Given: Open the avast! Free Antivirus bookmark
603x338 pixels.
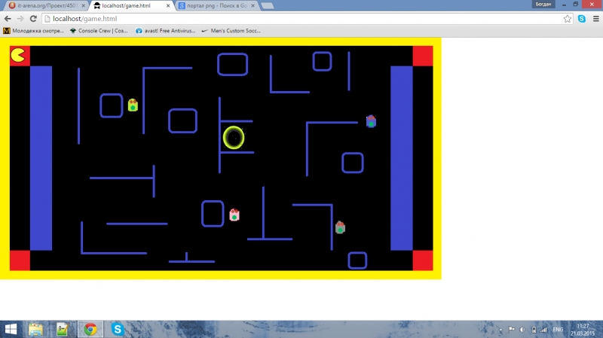Looking at the screenshot, I should pos(165,31).
